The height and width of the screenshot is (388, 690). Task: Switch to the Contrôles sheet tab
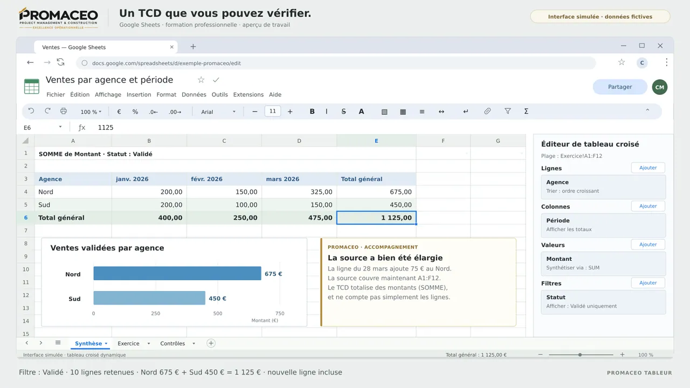pos(172,343)
